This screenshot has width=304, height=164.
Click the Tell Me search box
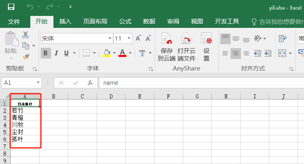click(x=277, y=21)
